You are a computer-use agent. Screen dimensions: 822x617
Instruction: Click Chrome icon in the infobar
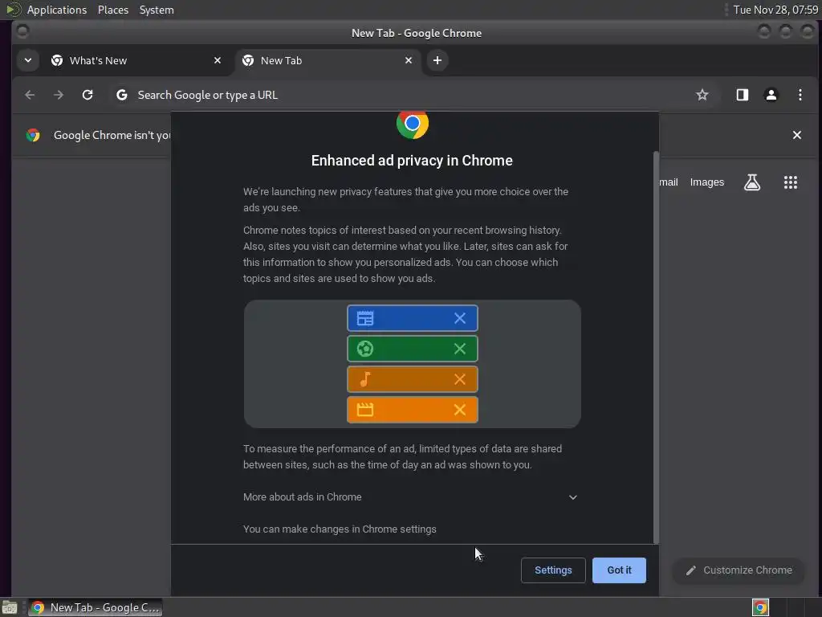(33, 135)
